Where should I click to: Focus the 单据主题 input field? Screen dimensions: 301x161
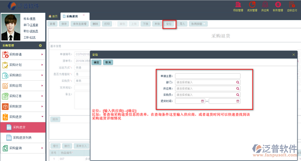click(x=208, y=76)
